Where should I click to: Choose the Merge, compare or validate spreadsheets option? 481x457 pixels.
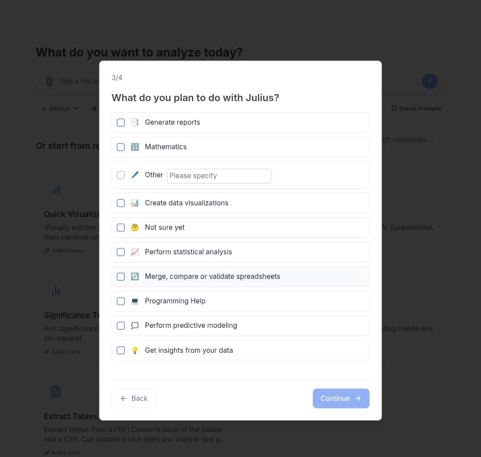[x=240, y=277]
